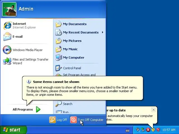179x134 pixels.
Task: Open My Music folder icon
Action: tap(58, 49)
